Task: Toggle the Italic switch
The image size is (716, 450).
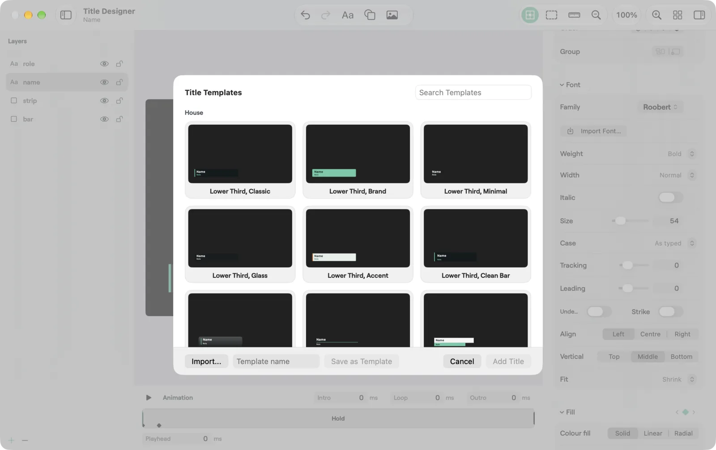Action: click(670, 197)
